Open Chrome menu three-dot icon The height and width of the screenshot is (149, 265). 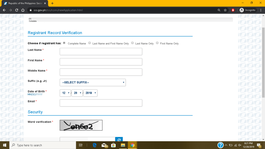(x=260, y=10)
